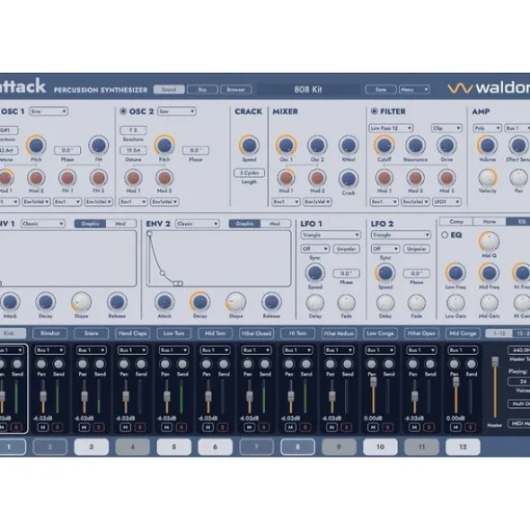Click the EQ Low Freq knob

[455, 272]
